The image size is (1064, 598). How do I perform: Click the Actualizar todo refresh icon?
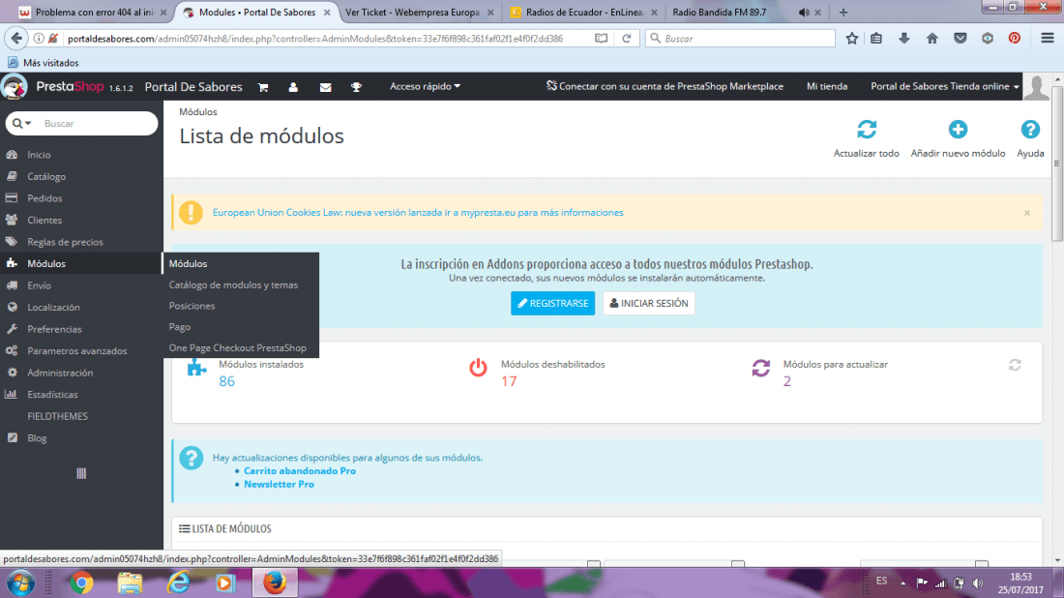point(867,129)
